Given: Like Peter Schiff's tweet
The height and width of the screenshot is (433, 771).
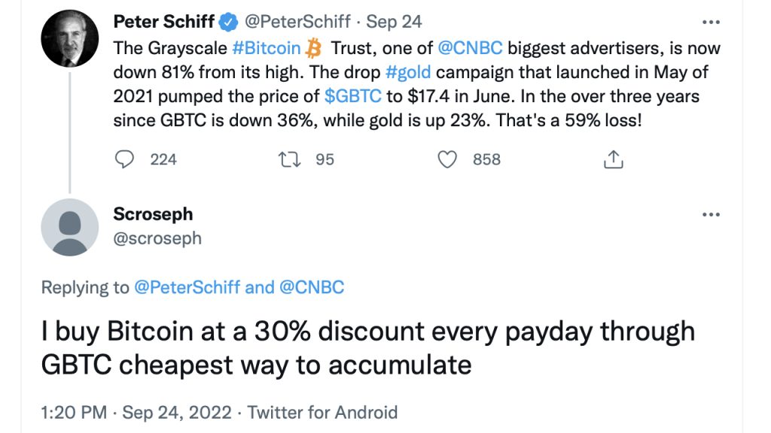Looking at the screenshot, I should pos(449,159).
